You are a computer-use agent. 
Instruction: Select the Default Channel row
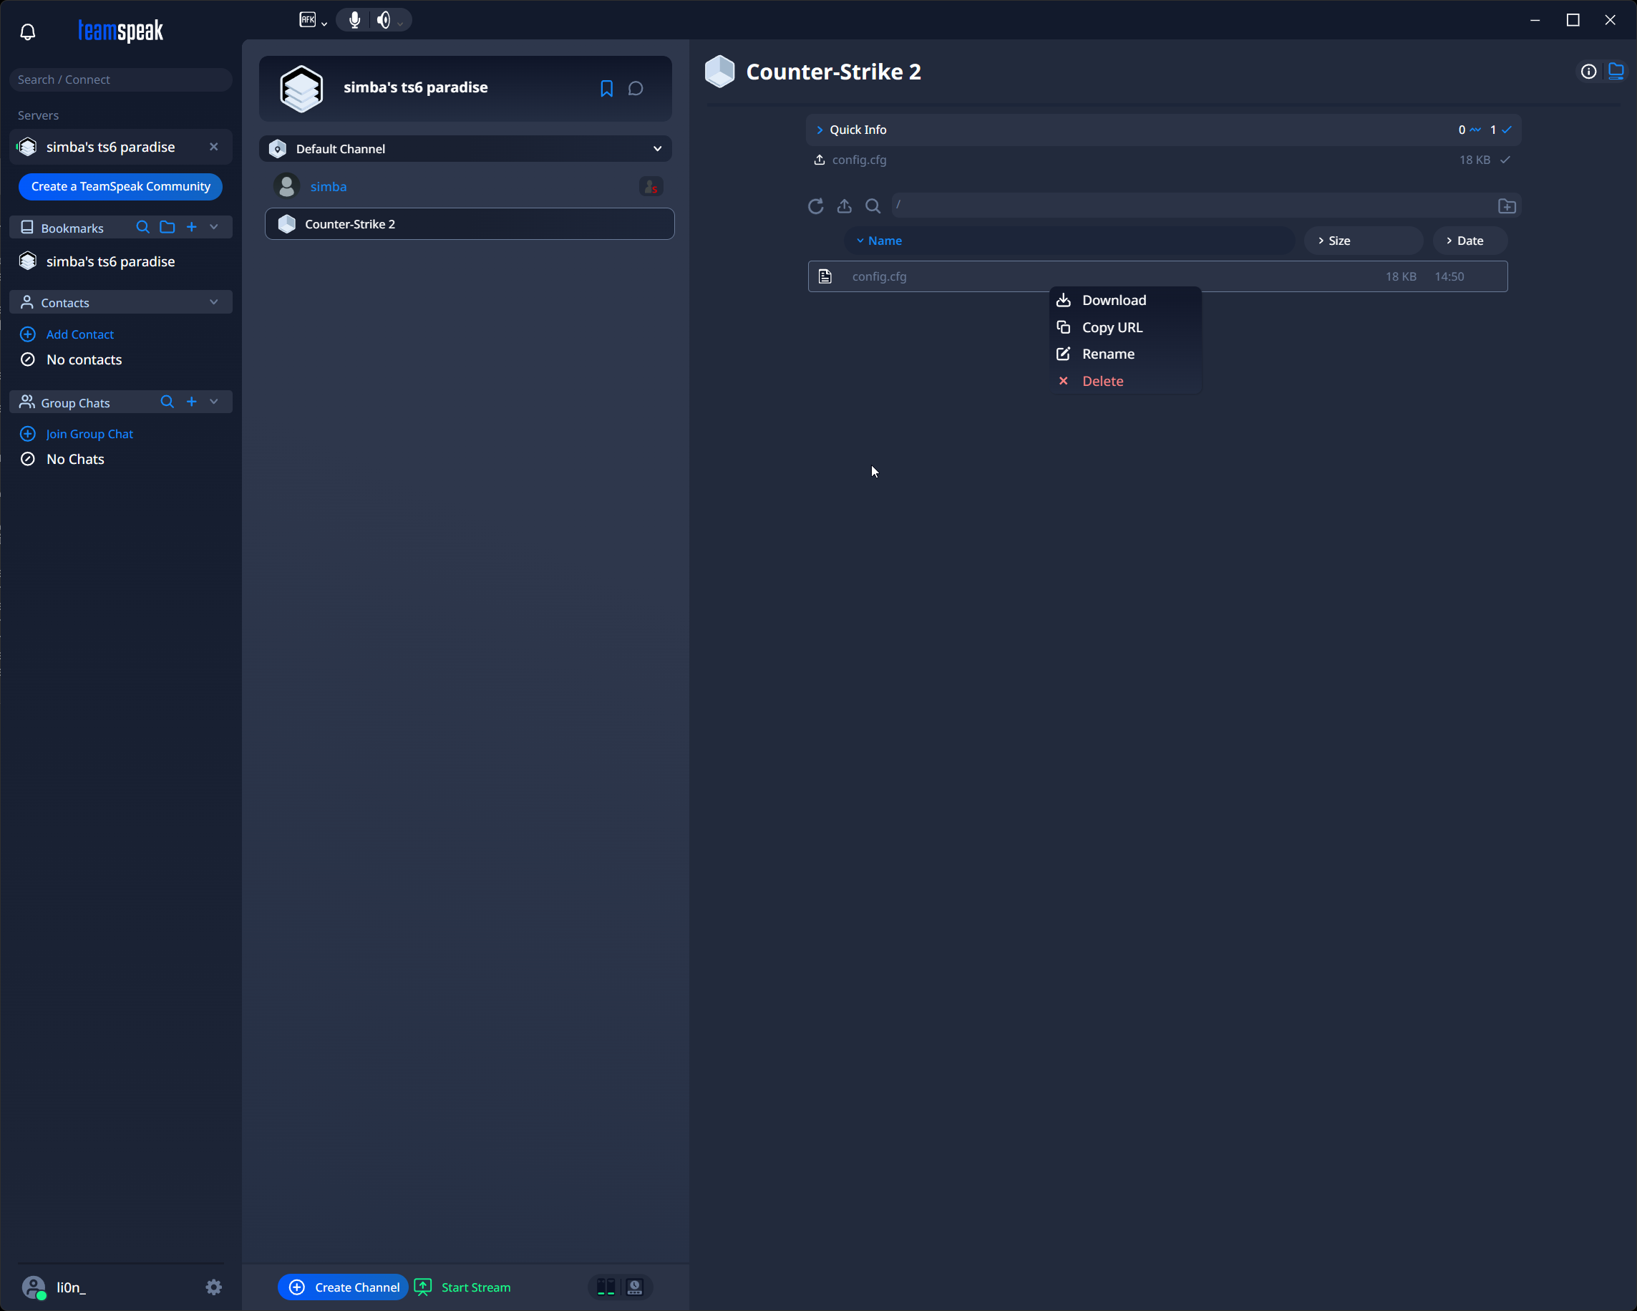[x=465, y=149]
